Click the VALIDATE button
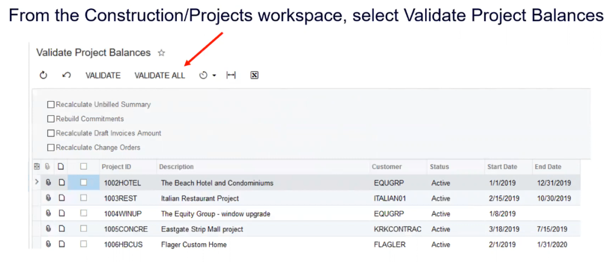This screenshot has height=262, width=604. (103, 75)
